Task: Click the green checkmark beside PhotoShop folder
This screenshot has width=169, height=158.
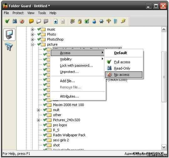Action: (x=39, y=39)
